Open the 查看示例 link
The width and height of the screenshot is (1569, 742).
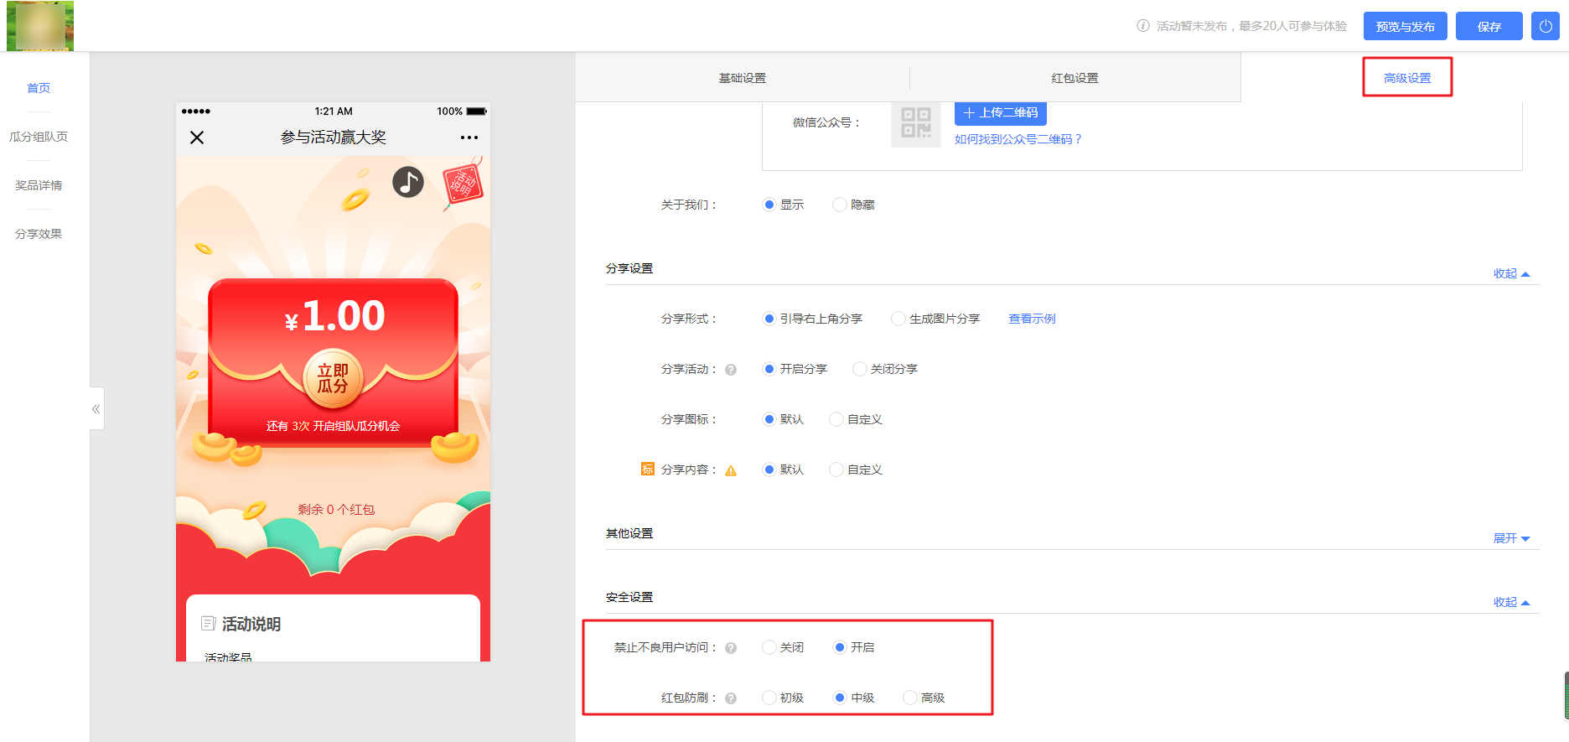[x=1032, y=319]
